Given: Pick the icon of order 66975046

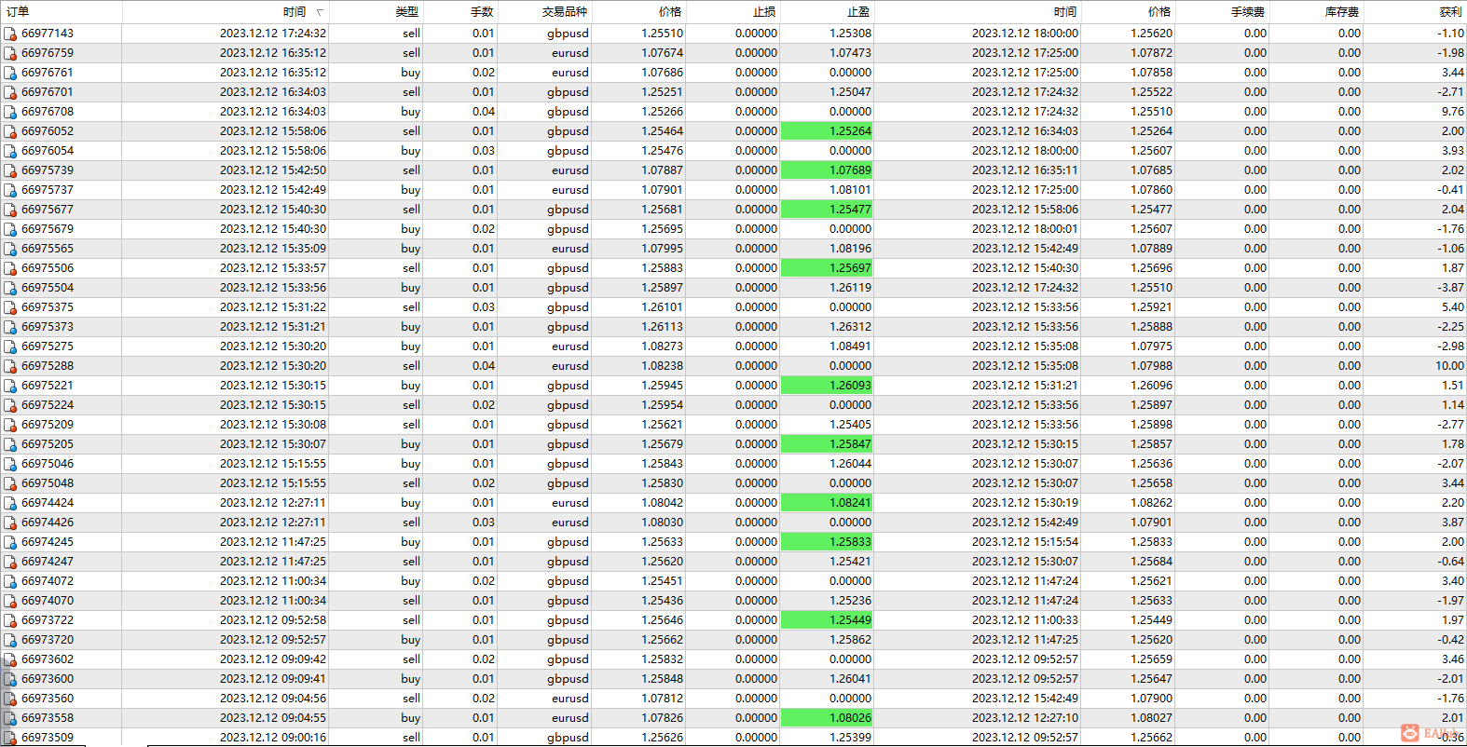Looking at the screenshot, I should click(x=10, y=464).
